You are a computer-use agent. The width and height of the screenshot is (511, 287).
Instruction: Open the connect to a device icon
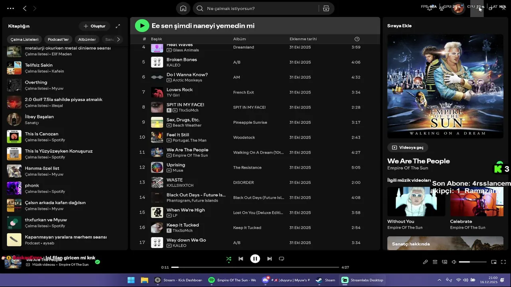445,262
